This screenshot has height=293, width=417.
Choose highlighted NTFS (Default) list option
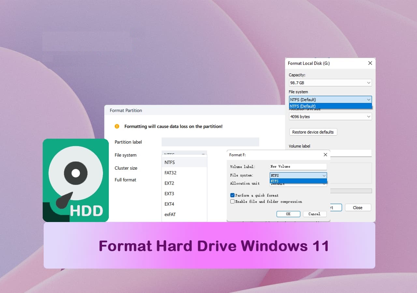330,106
